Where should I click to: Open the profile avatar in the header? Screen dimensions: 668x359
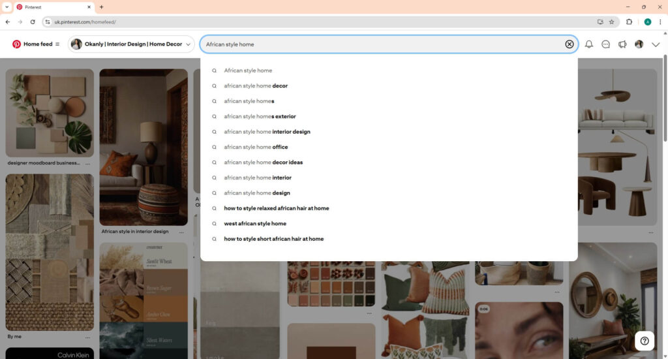pyautogui.click(x=639, y=44)
